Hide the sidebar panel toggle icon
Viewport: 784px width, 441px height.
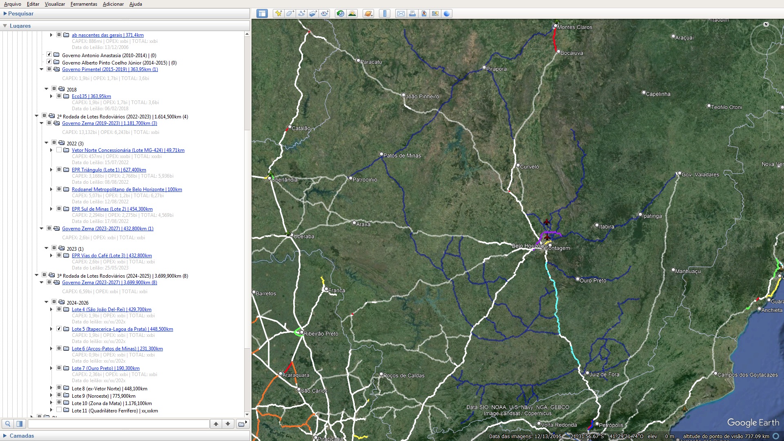262,13
